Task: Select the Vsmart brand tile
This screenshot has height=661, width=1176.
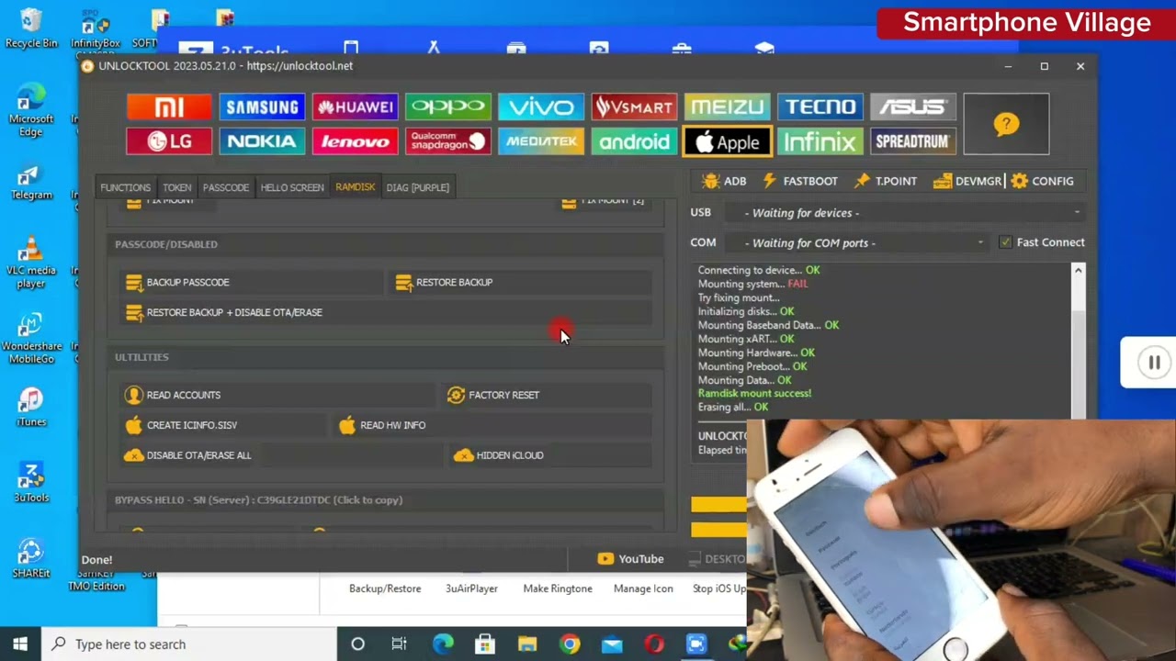Action: tap(634, 107)
